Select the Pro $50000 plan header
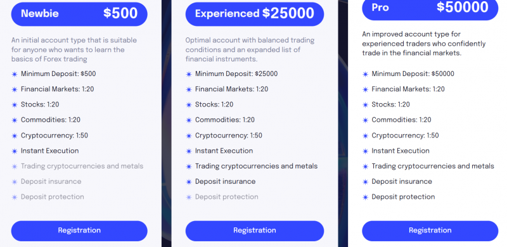The width and height of the screenshot is (507, 247). [430, 9]
